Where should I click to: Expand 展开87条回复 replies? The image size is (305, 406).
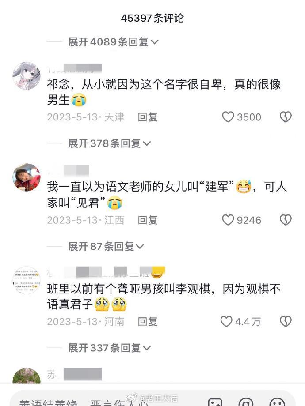coord(106,246)
